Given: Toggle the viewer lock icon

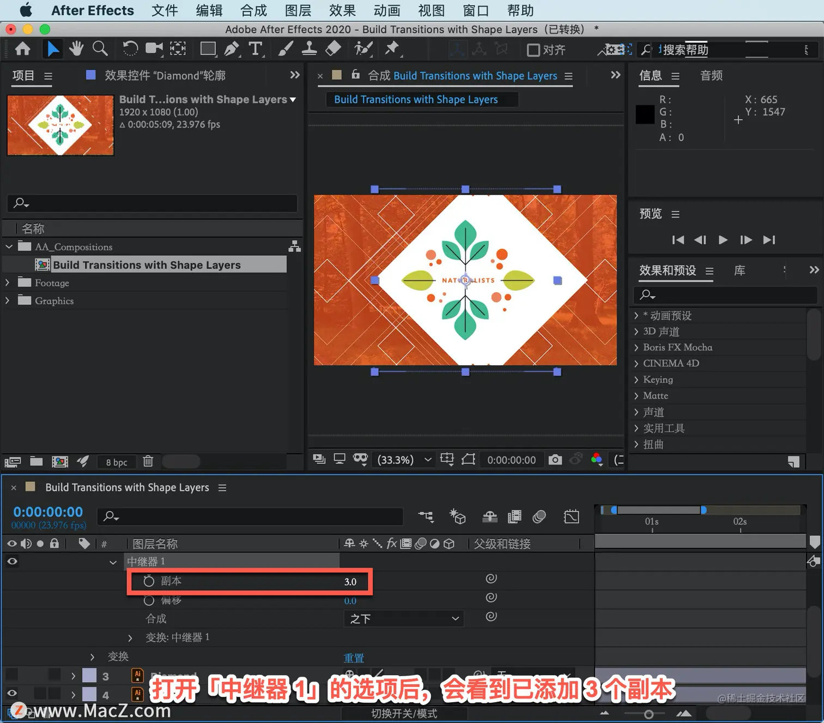Looking at the screenshot, I should (x=355, y=75).
